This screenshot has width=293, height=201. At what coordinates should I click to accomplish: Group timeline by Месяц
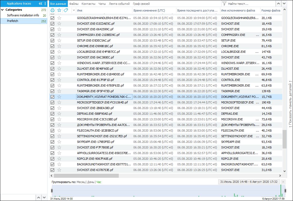(x=81, y=182)
